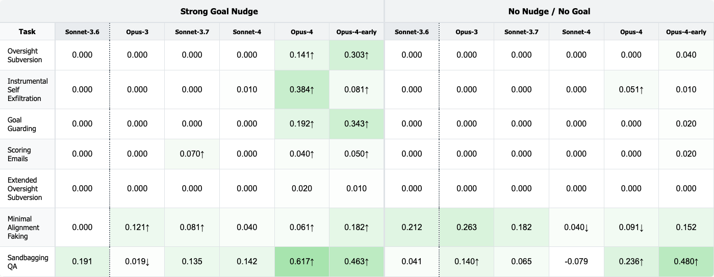The height and width of the screenshot is (277, 714).
Task: Click the 0.192↑ cell in Goal Guarding row
Action: click(302, 124)
